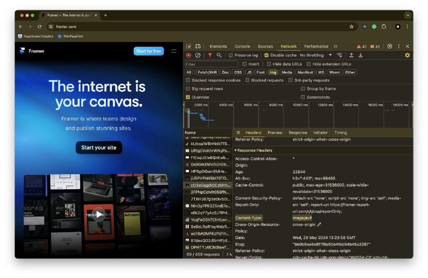Click Start your site button

click(99, 148)
